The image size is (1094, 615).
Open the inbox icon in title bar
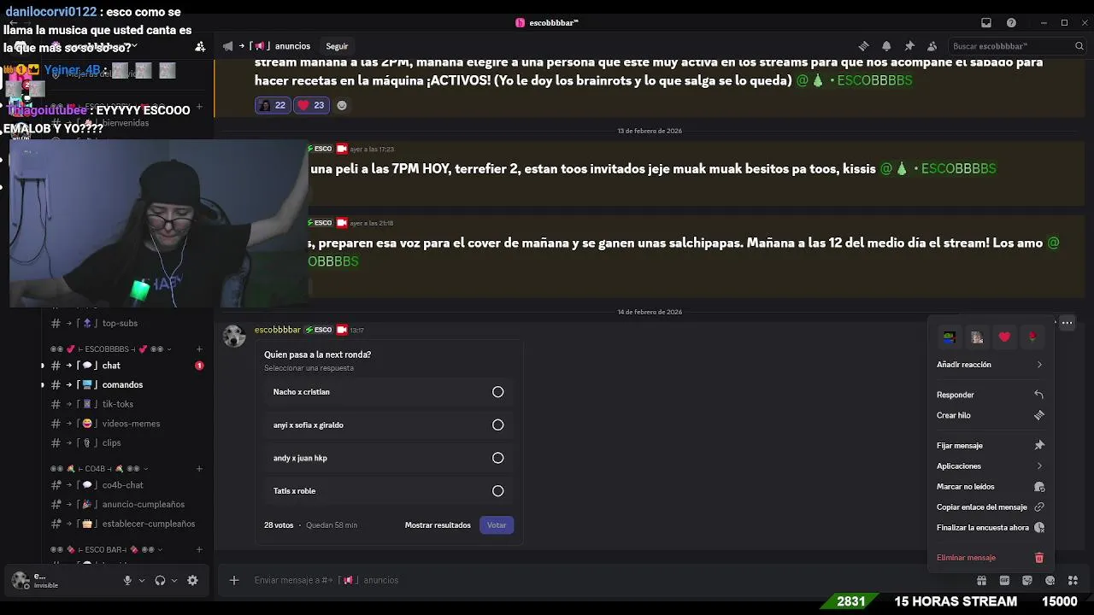tap(985, 23)
